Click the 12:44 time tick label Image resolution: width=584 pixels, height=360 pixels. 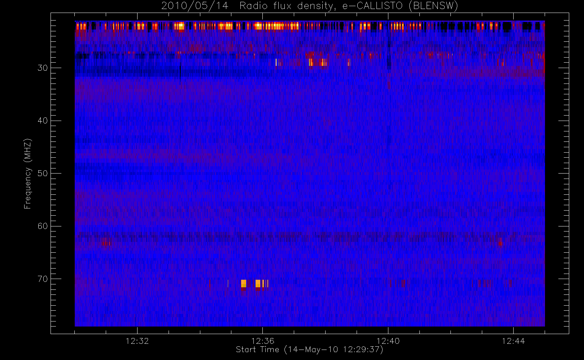click(x=513, y=341)
